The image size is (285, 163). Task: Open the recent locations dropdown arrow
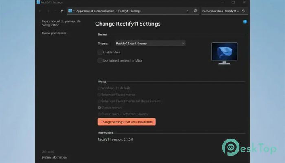55,11
